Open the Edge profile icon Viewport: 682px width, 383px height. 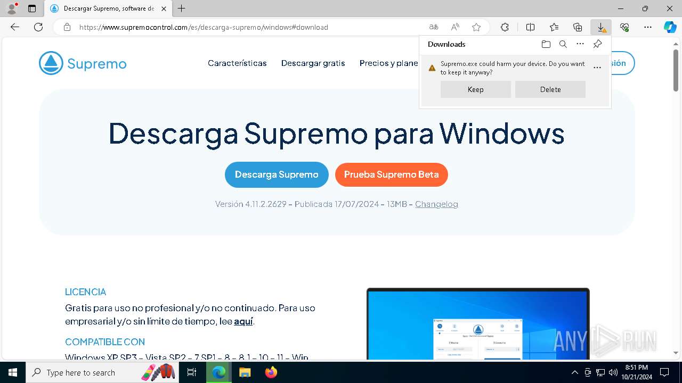(11, 9)
